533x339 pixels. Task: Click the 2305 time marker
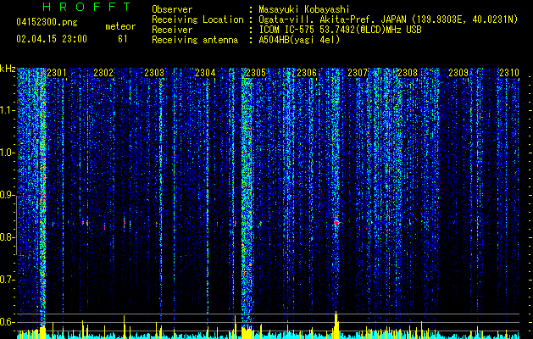pyautogui.click(x=256, y=73)
